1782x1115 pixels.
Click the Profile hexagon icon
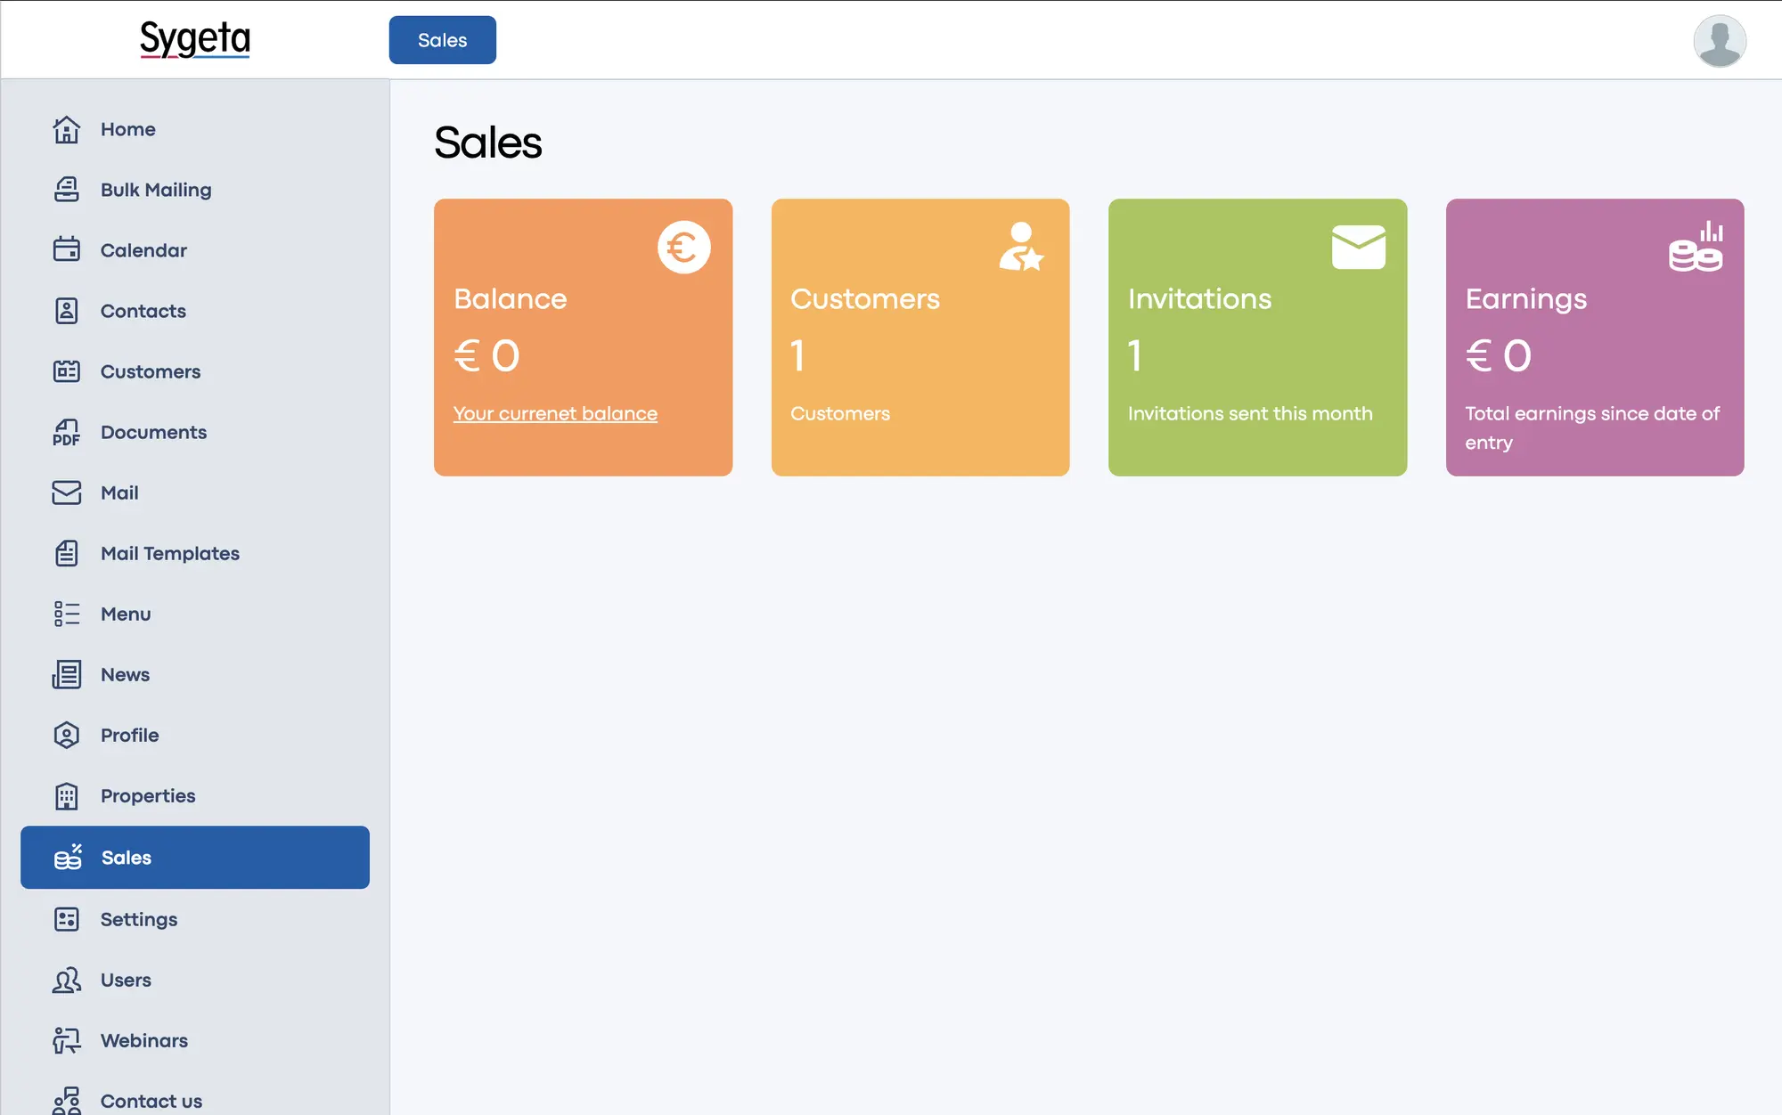pos(67,735)
